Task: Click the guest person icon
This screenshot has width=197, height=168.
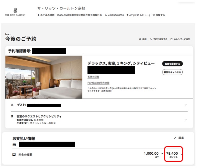Action: point(12,105)
